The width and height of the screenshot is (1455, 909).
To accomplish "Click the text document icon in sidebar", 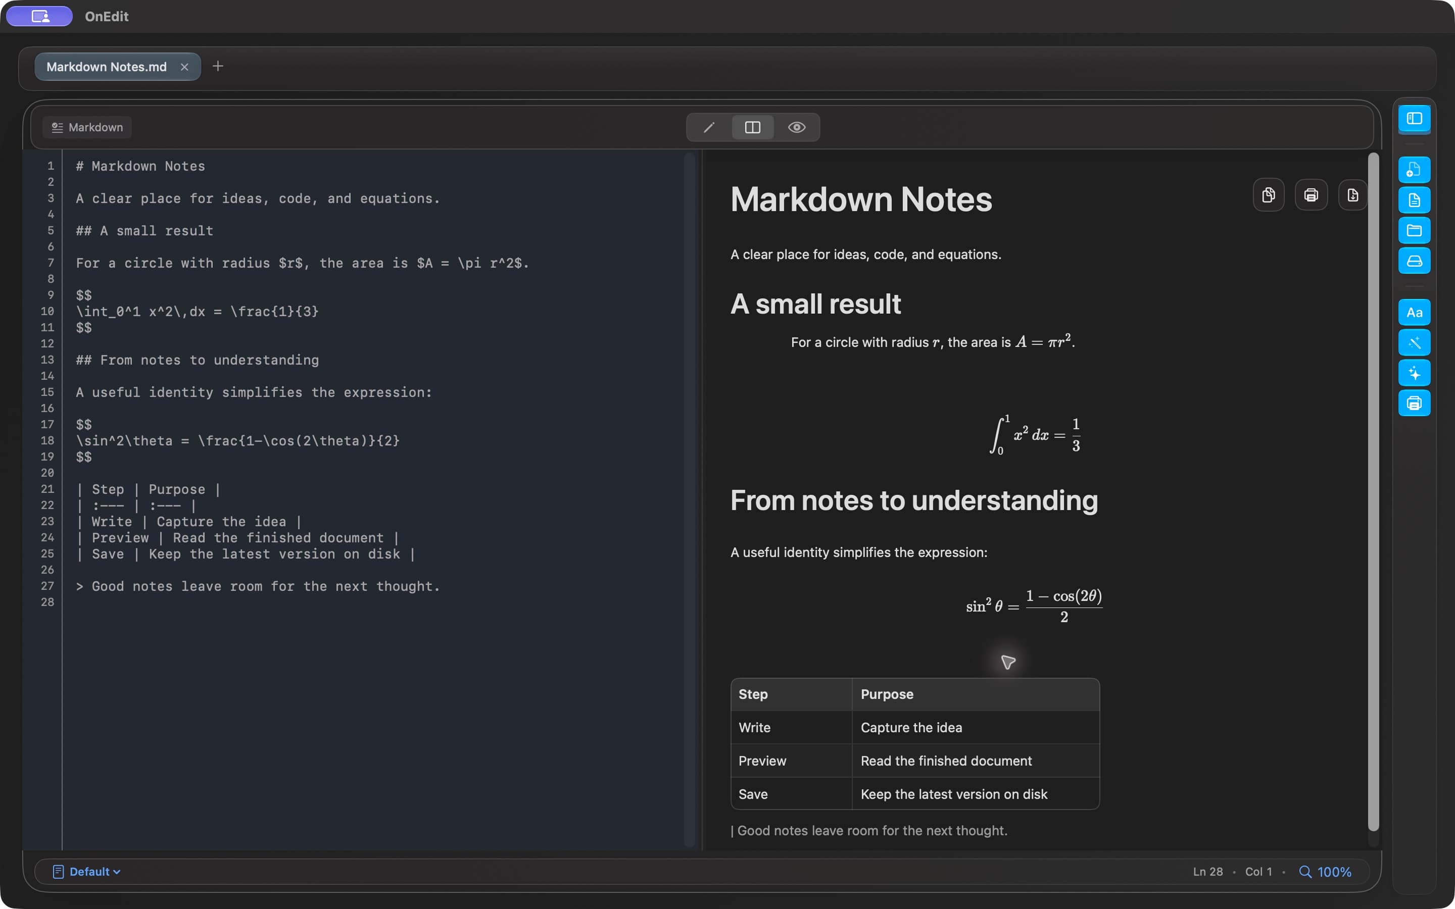I will pos(1414,200).
